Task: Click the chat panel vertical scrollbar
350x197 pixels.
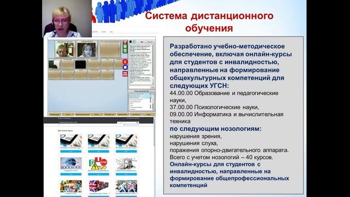Action: point(153,64)
